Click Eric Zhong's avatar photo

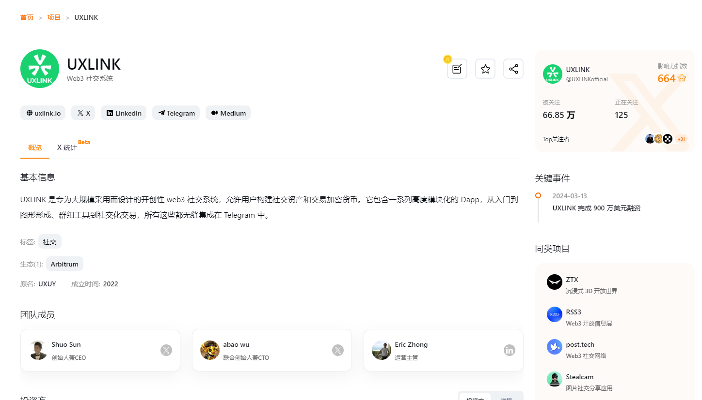point(382,350)
